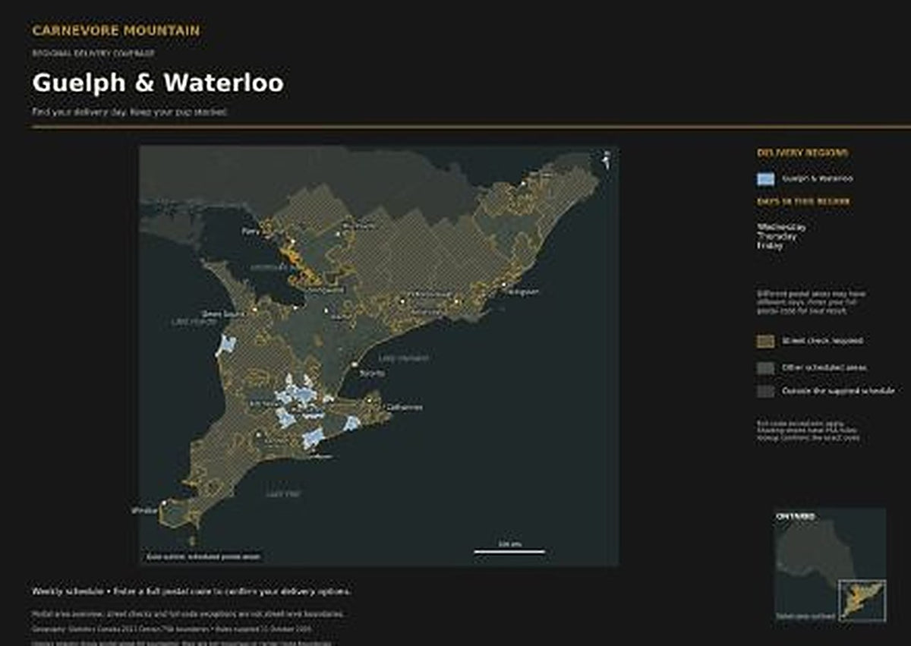Open the Ontario inset overview map
911x646 pixels.
click(x=829, y=565)
